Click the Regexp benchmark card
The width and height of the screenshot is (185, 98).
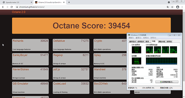click(x=71, y=59)
